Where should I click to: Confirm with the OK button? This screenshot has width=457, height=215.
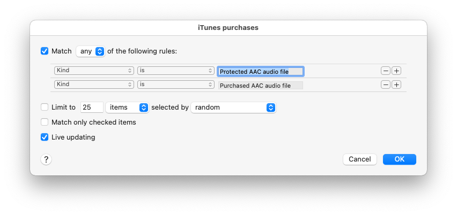pos(400,159)
